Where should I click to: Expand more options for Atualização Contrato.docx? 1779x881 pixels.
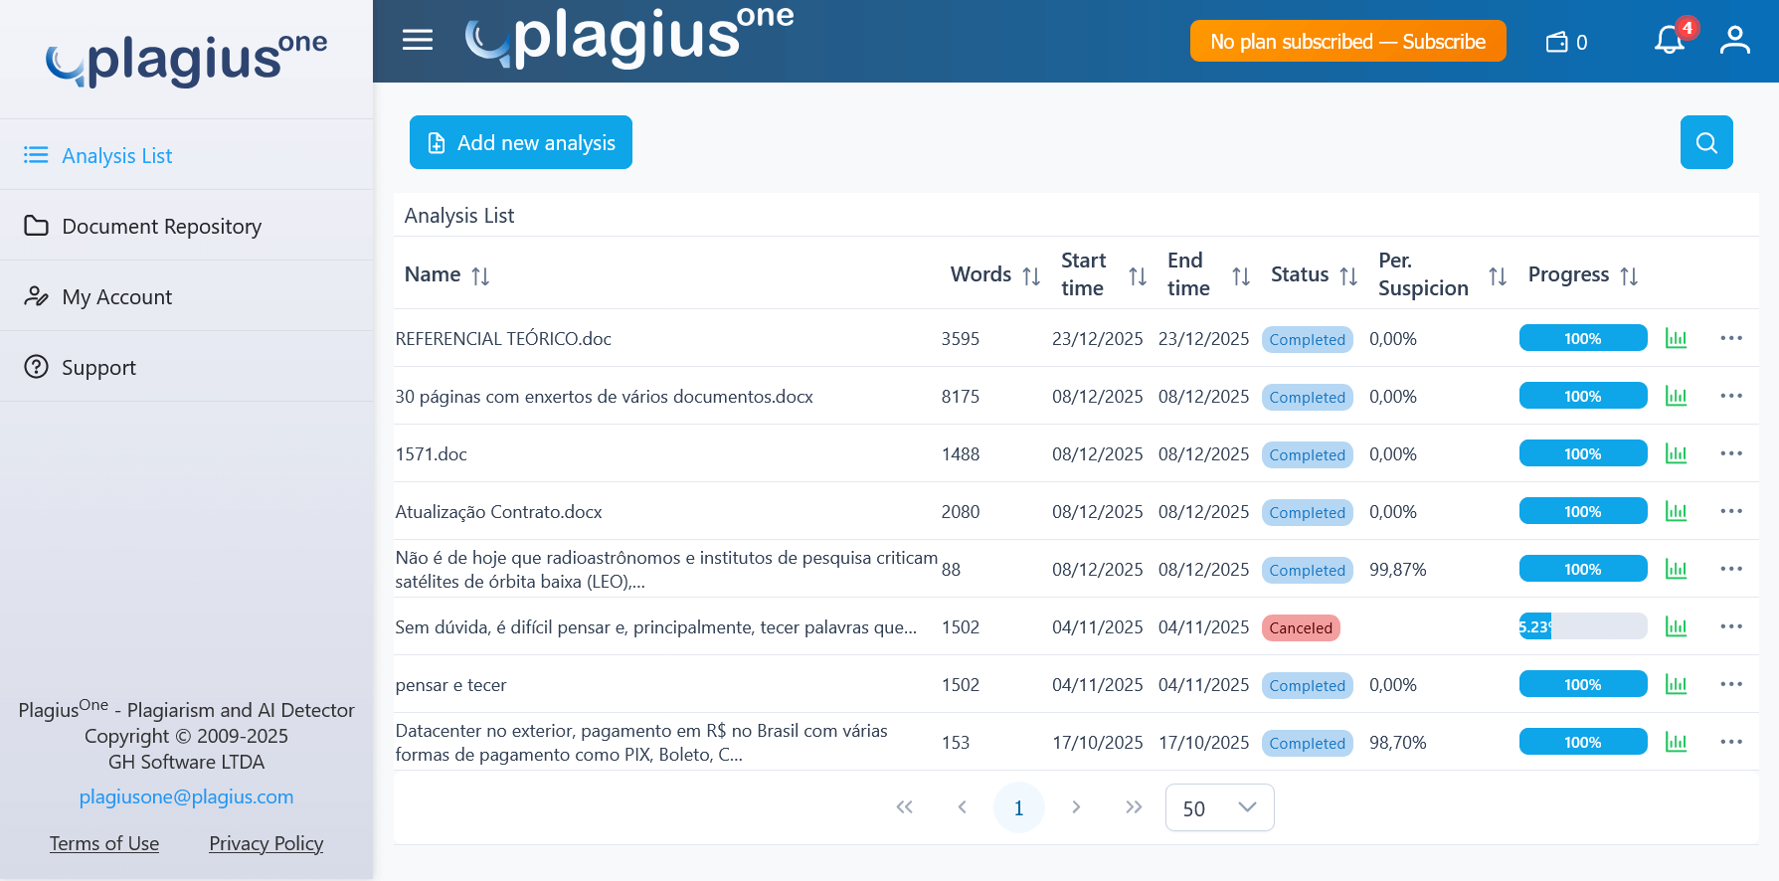pos(1731,511)
